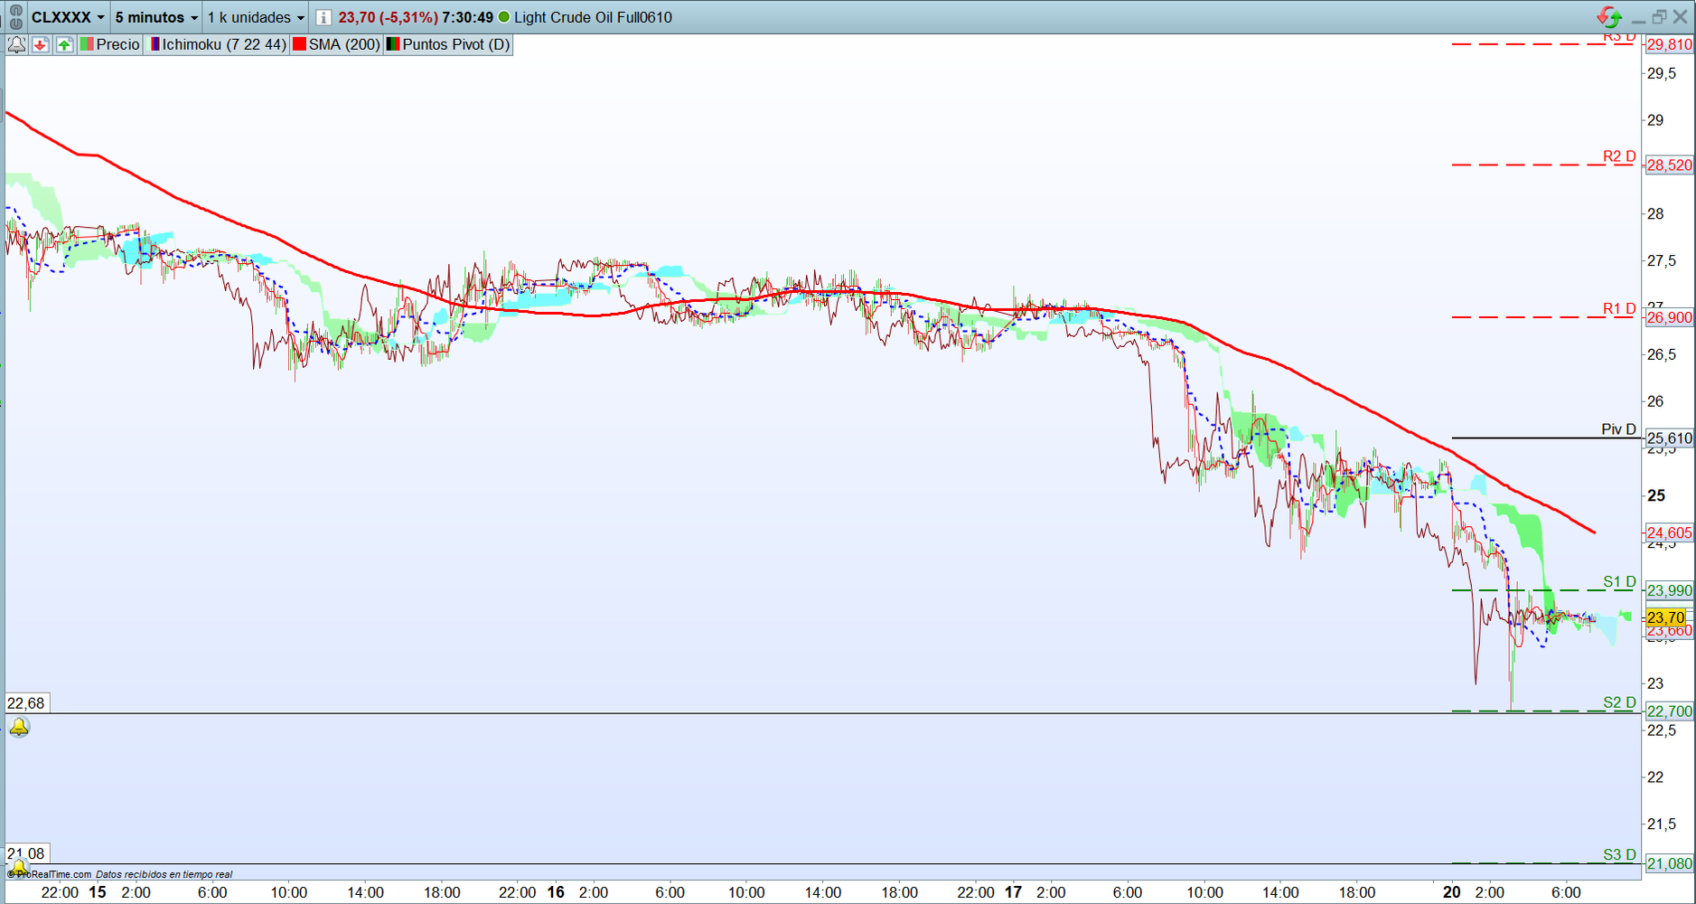
Task: Click Datos recibidos en tiempo real text
Action: click(x=164, y=874)
